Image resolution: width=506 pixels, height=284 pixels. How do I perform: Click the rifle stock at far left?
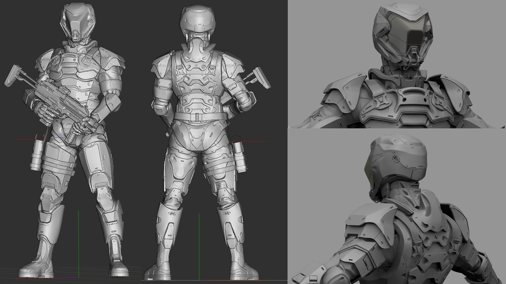[13, 76]
